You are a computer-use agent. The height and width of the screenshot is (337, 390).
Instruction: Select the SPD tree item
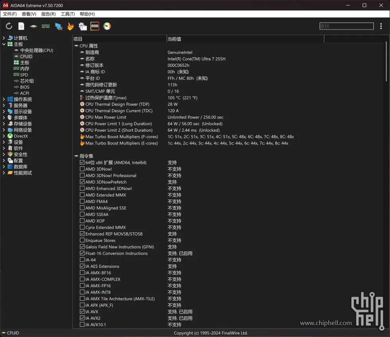pyautogui.click(x=24, y=75)
